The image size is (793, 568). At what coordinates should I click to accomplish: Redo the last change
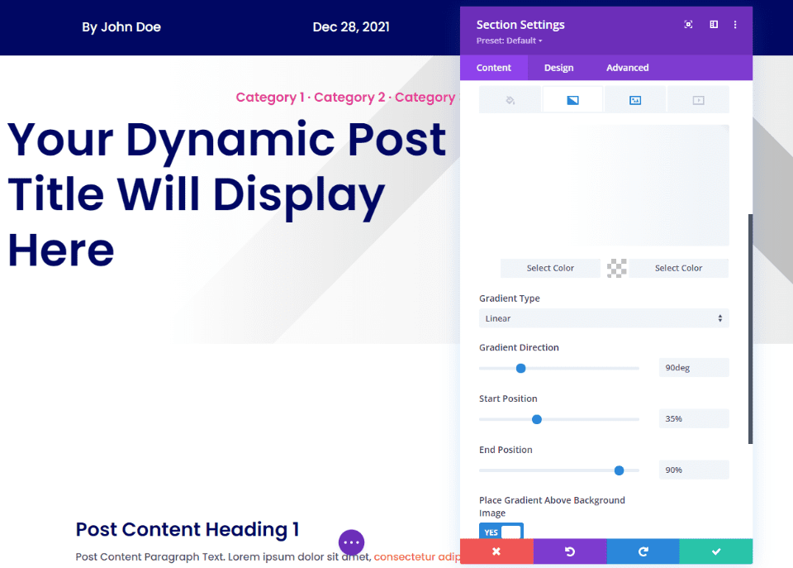click(643, 551)
